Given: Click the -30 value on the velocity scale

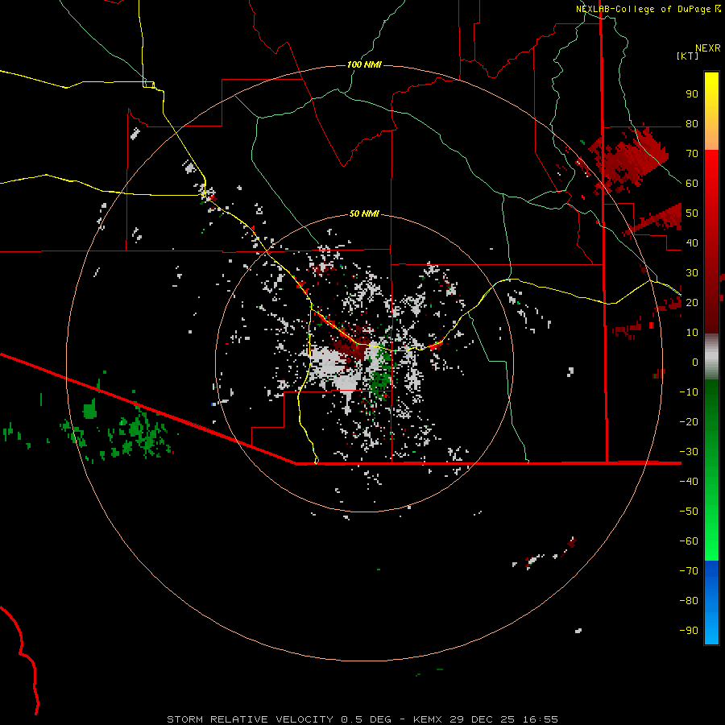Looking at the screenshot, I should [689, 452].
